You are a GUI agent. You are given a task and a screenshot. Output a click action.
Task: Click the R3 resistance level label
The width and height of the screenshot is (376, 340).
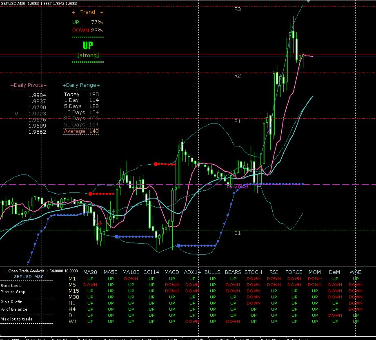click(x=237, y=9)
